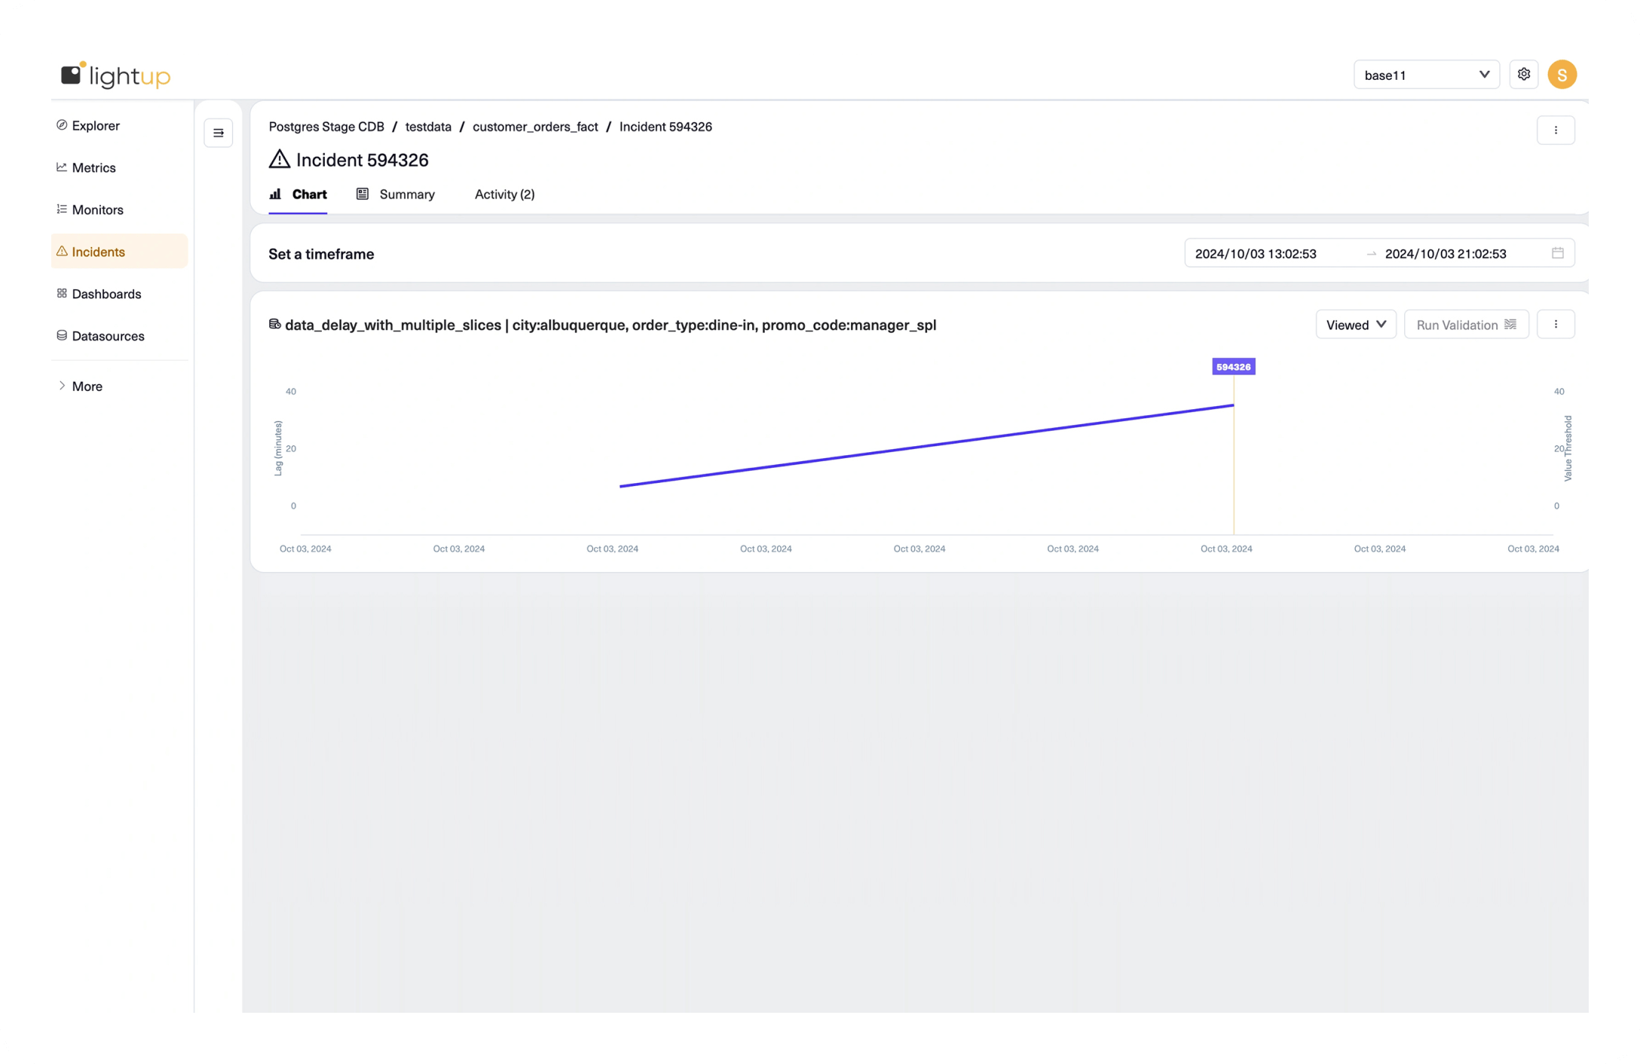Navigate to customer_orders_fact breadcrumb link
Screen dimensions: 1640x1064
click(535, 127)
